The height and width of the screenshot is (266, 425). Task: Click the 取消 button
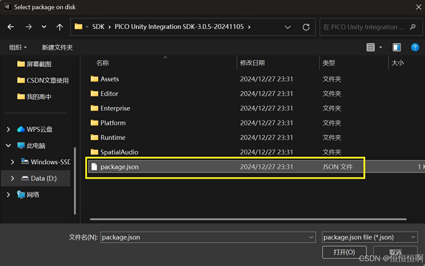[395, 252]
